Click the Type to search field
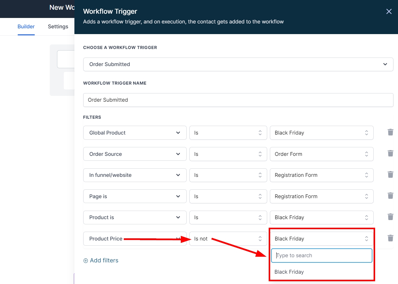 coord(321,255)
